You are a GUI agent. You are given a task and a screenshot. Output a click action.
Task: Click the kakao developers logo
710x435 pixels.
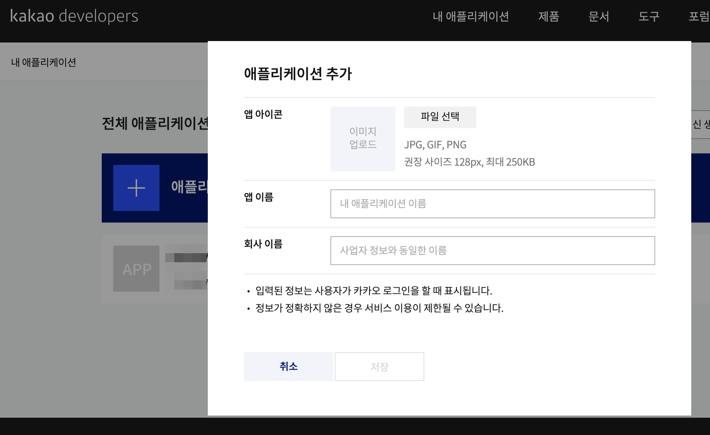pyautogui.click(x=74, y=16)
